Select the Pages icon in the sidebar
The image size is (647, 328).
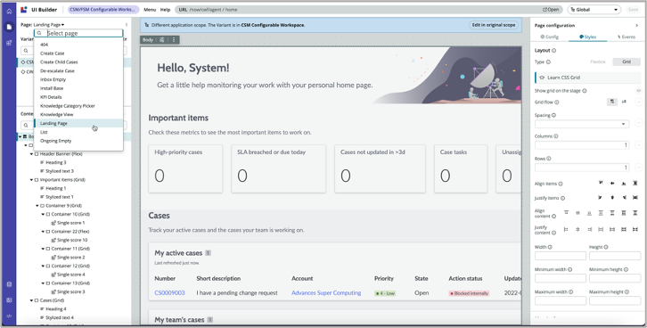coord(9,27)
